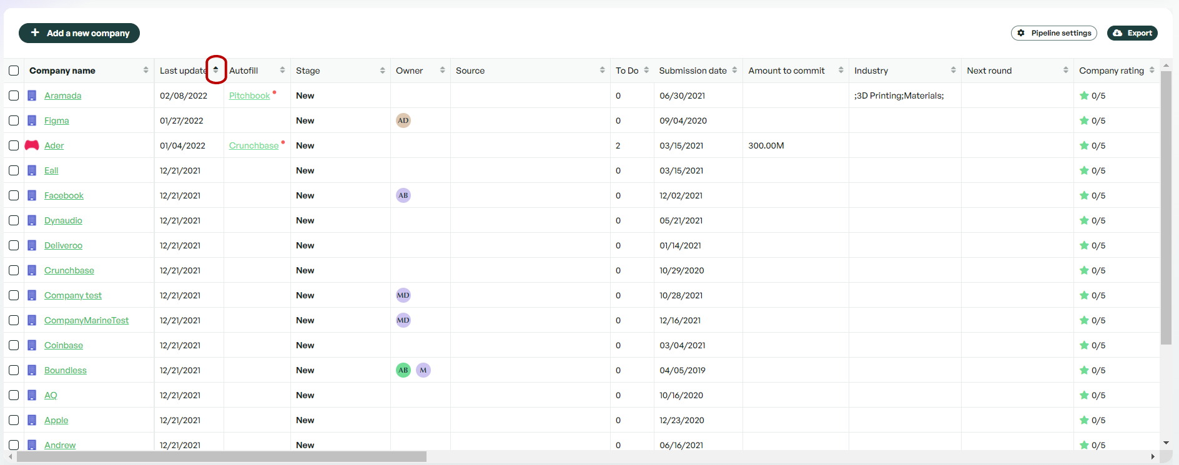This screenshot has height=465, width=1179.
Task: Click the Boundless row building icon
Action: (x=32, y=370)
